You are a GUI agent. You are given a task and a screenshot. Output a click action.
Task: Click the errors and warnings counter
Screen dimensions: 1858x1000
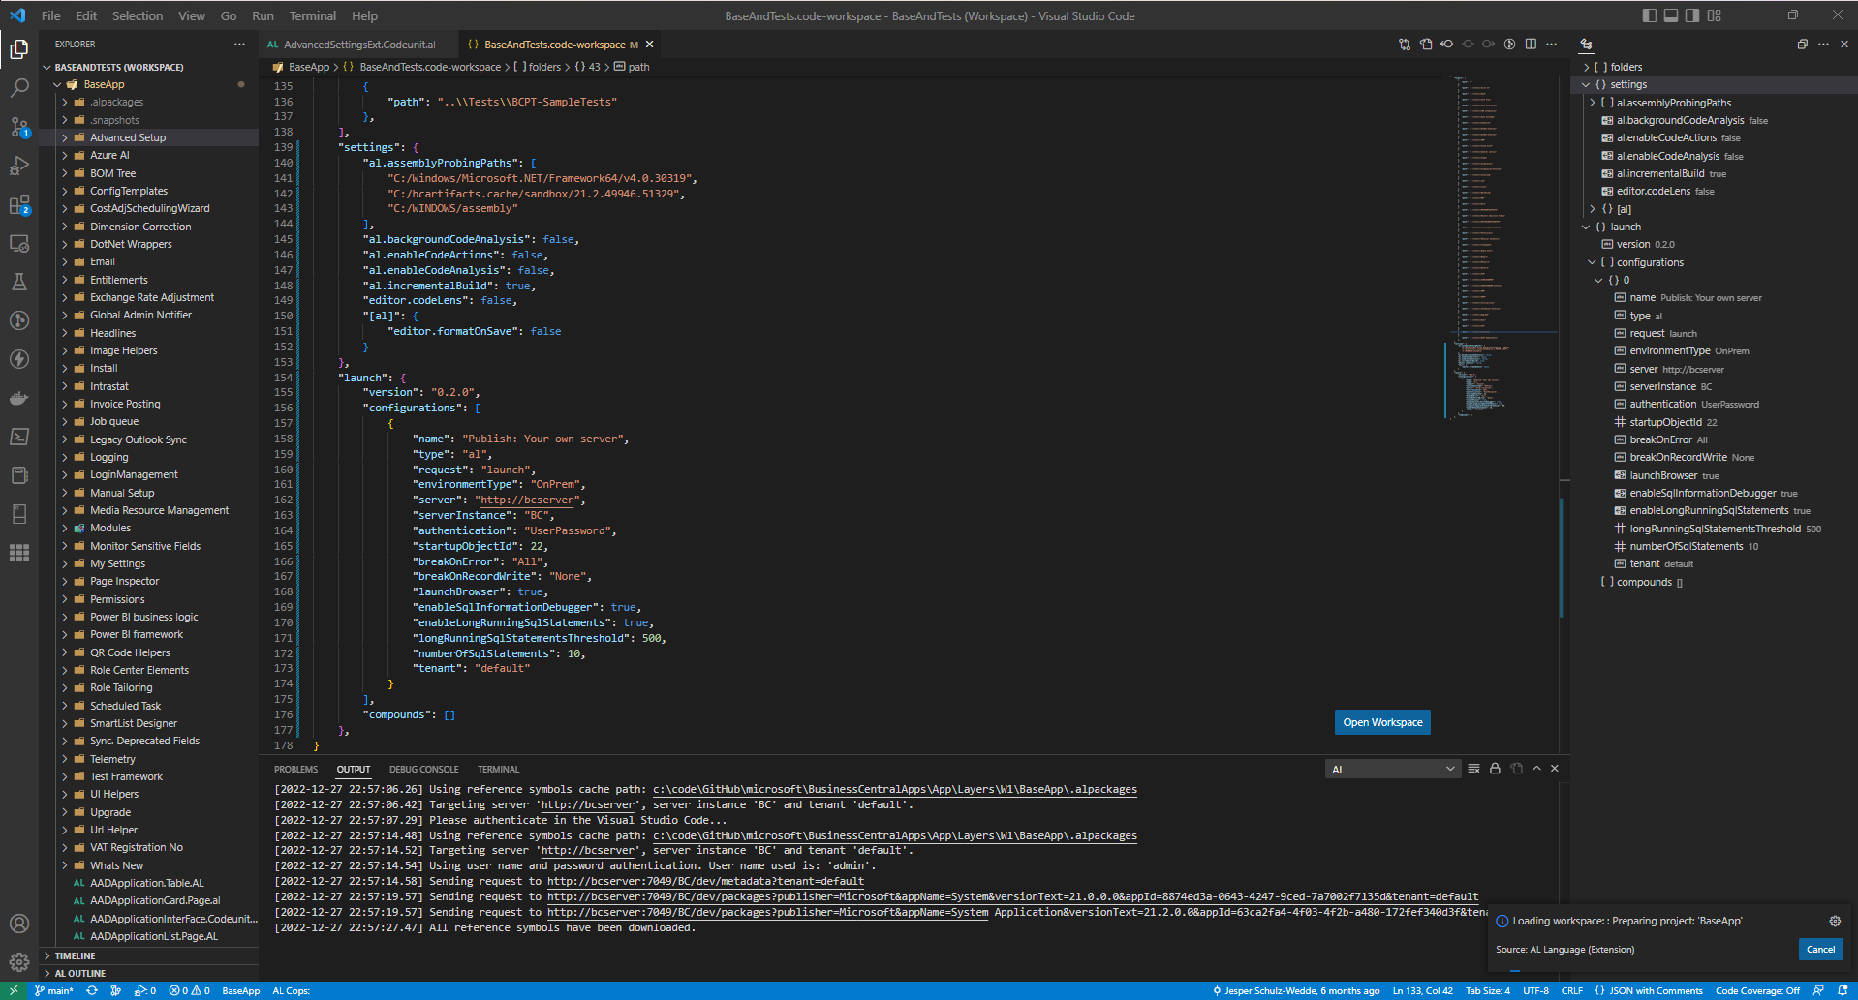189,990
